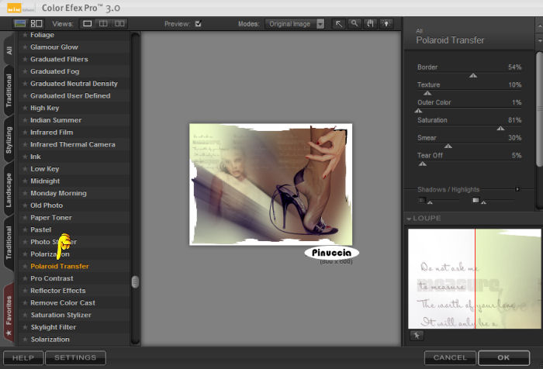This screenshot has height=369, width=543.
Task: Switch to single image view
Action: (88, 24)
